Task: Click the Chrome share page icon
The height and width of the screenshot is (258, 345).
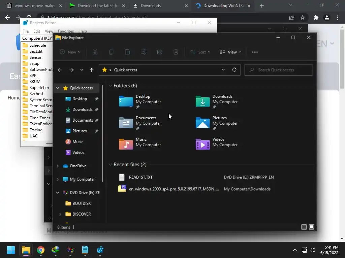Action: 292,17
